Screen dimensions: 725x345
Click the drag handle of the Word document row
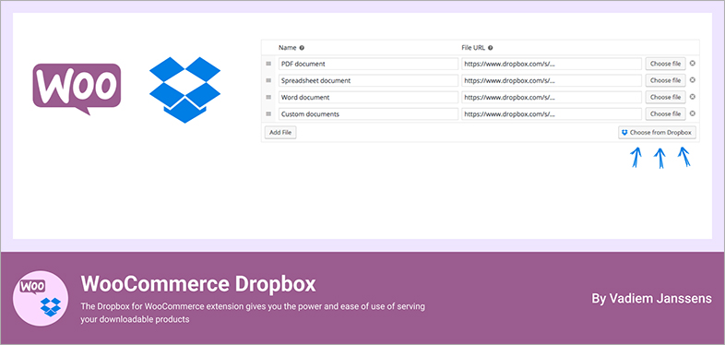pyautogui.click(x=268, y=97)
